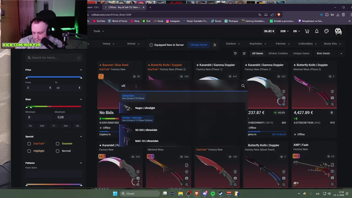The height and width of the screenshot is (198, 352).
Task: Click the share page icon
Action: (272, 15)
